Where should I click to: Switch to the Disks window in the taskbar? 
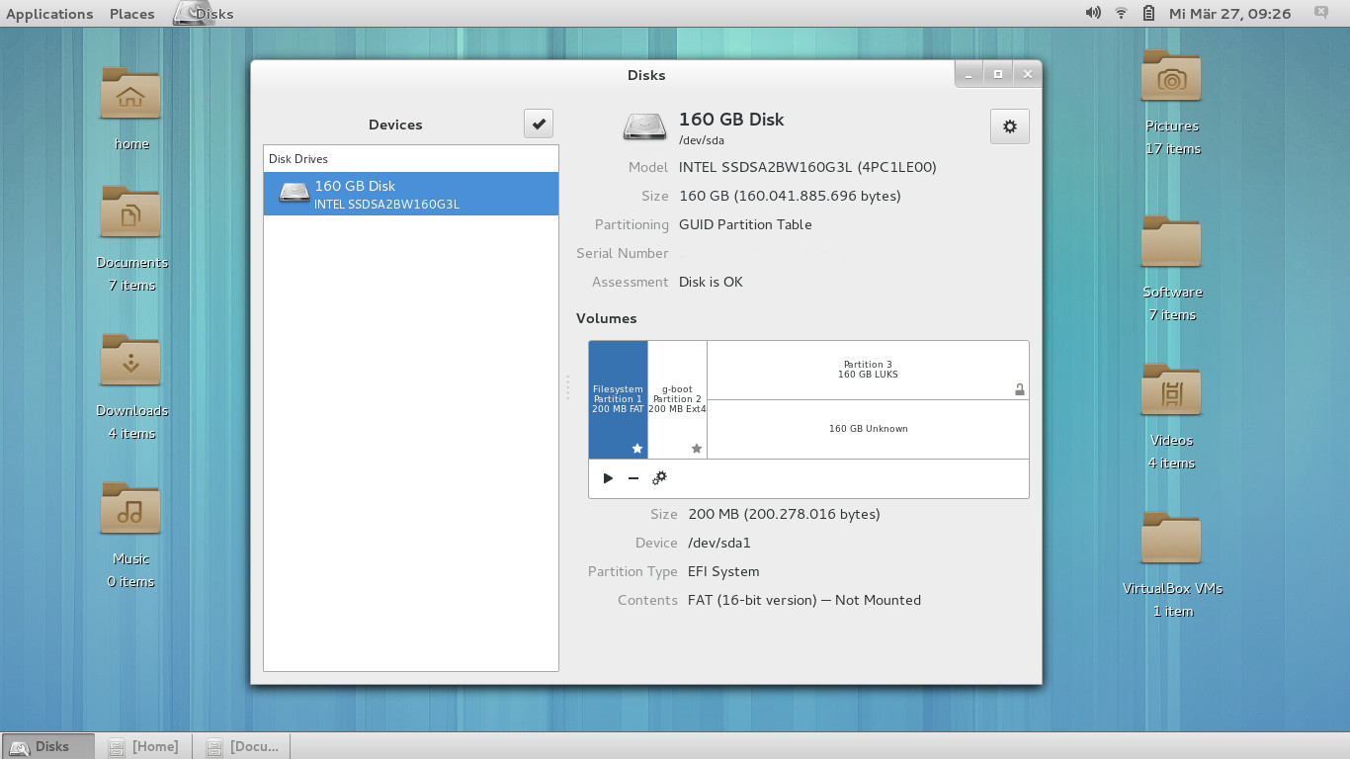point(48,746)
